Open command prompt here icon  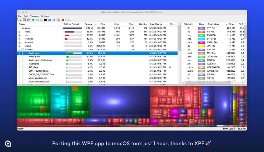point(45,20)
